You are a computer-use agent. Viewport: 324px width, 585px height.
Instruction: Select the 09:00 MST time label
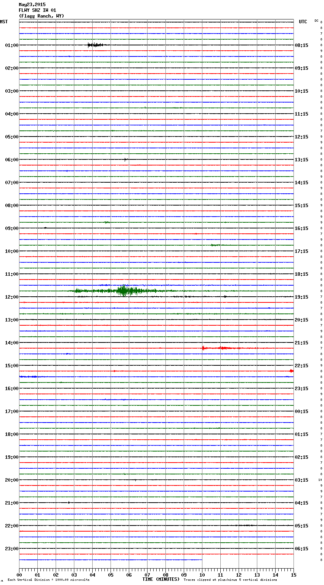click(x=12, y=228)
